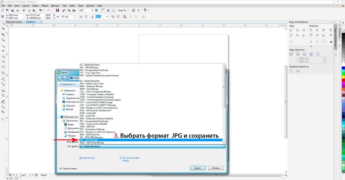
Task: Open the Упорядочить dropdown in Export dialog
Action: coord(68,84)
